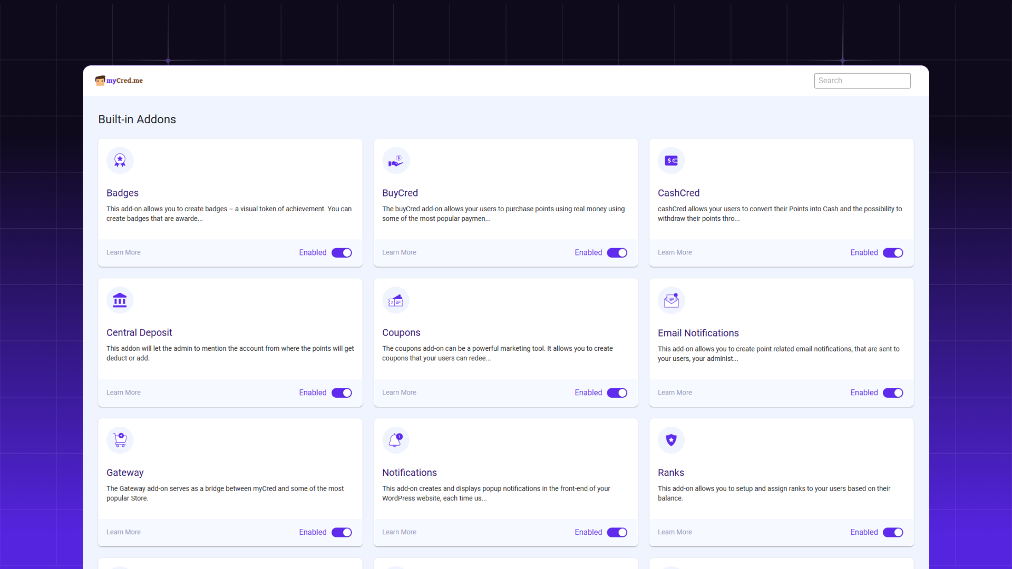Disable the Badges addon toggle

coord(342,253)
